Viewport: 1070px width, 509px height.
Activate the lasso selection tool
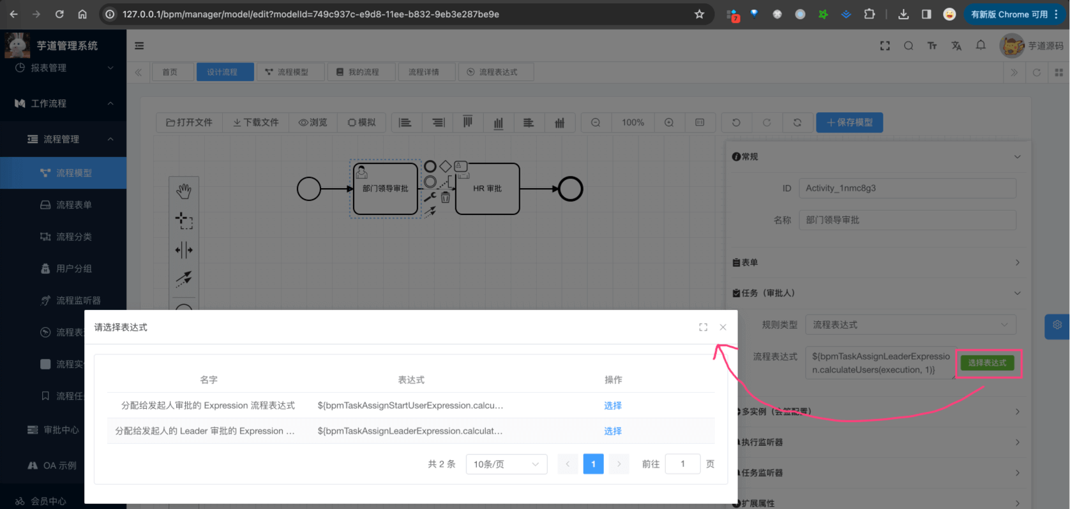tap(184, 221)
